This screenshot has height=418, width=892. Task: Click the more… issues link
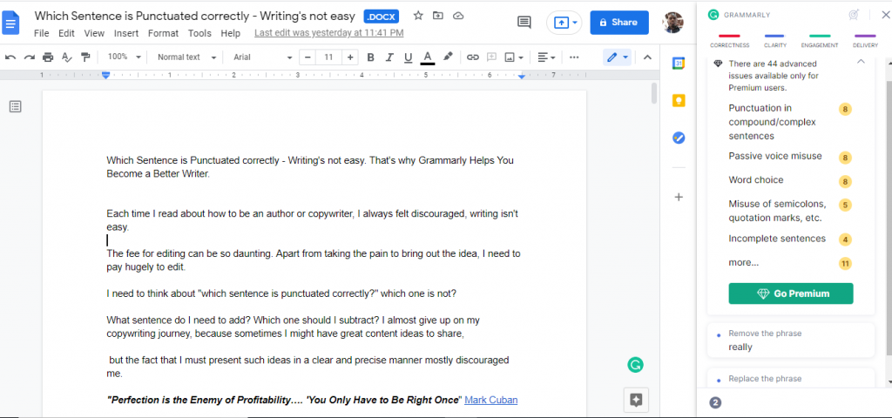tap(744, 263)
